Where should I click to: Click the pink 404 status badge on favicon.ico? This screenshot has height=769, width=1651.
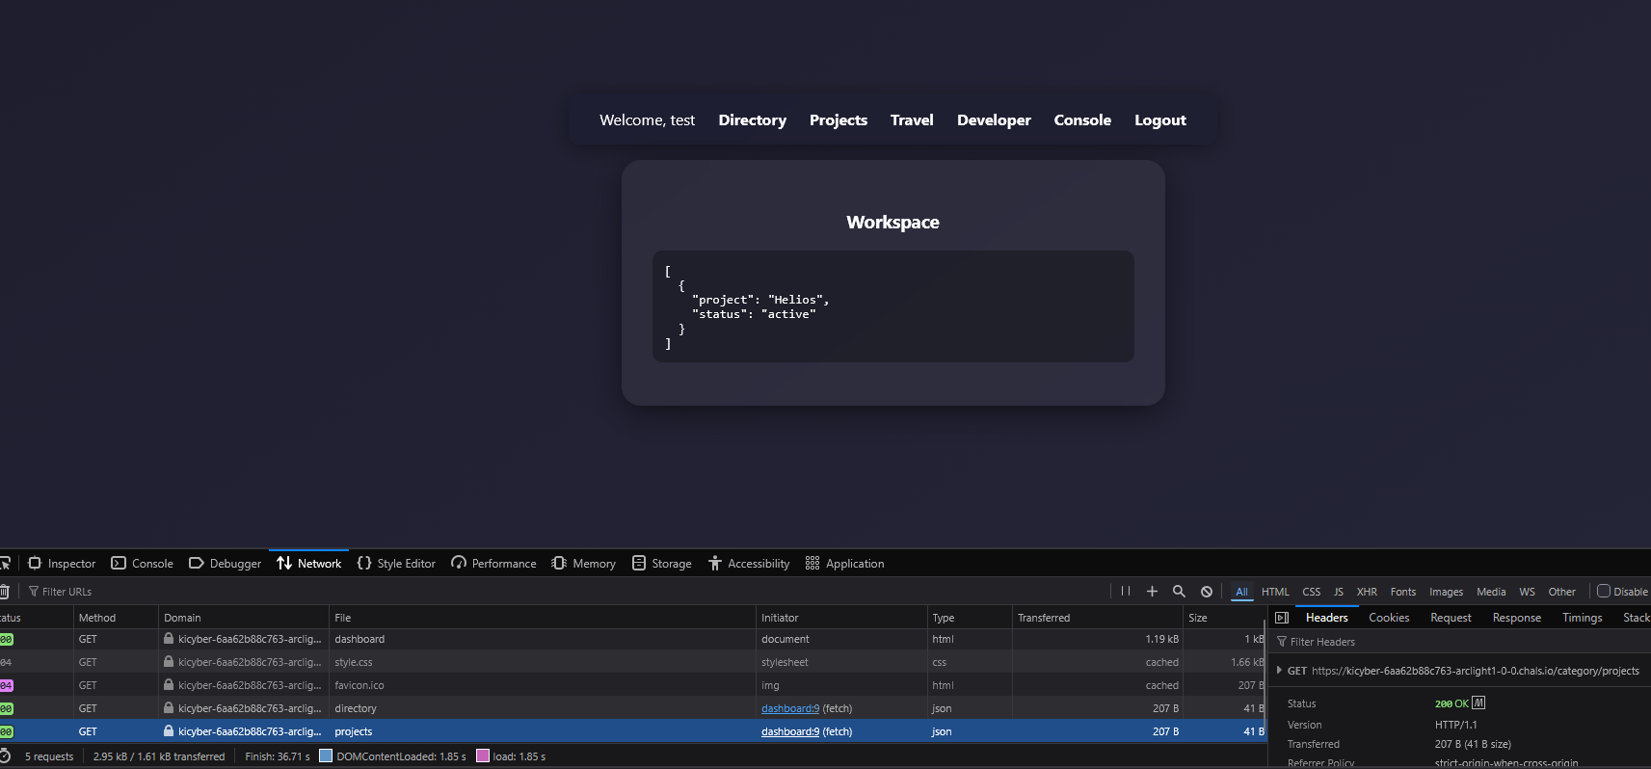tap(6, 685)
